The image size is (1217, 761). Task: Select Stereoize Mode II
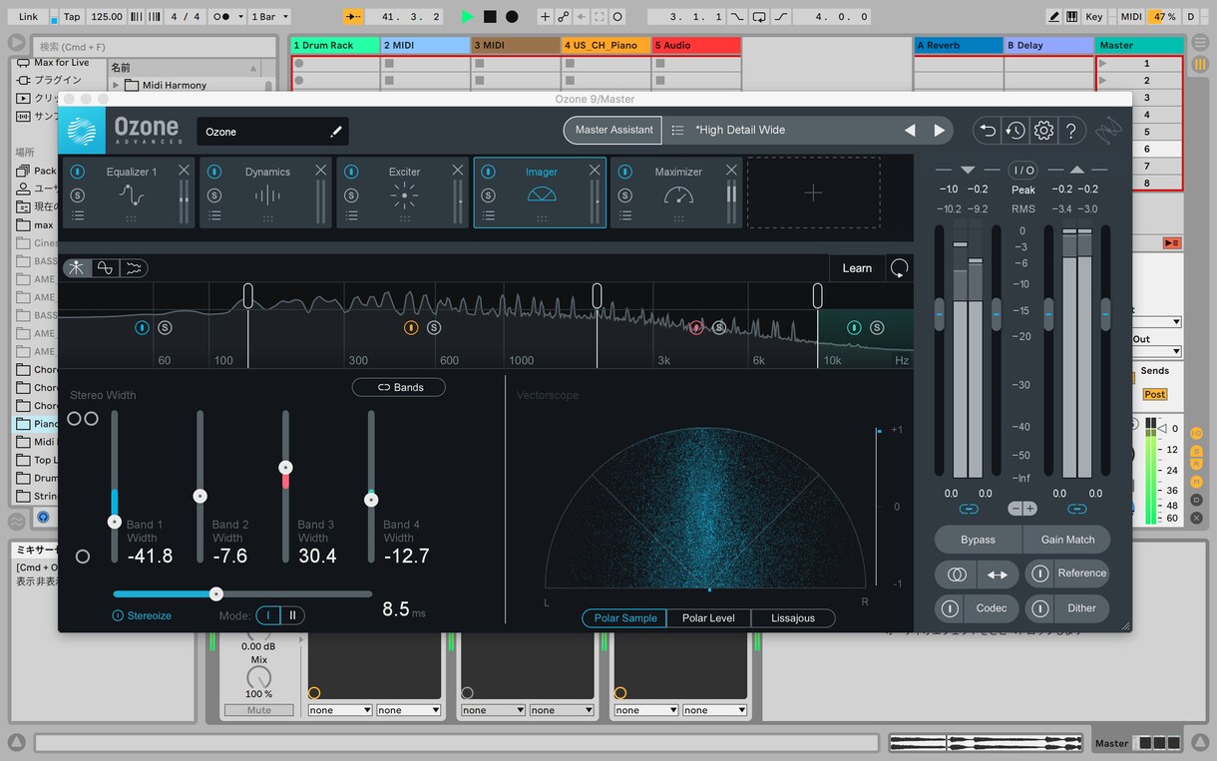pos(292,615)
